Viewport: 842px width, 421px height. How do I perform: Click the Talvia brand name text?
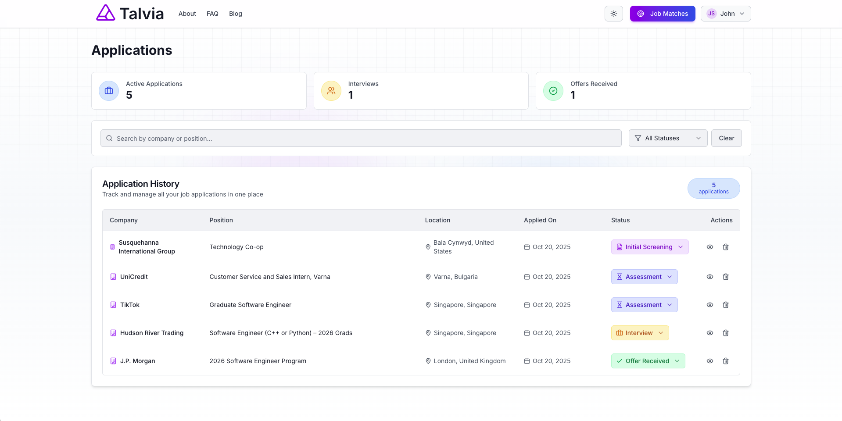142,14
